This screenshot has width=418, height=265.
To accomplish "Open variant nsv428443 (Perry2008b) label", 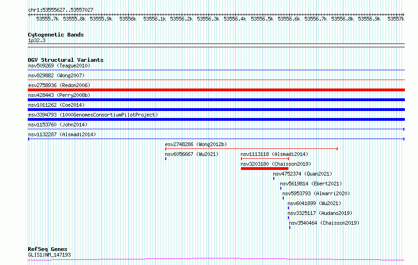I will point(59,95).
